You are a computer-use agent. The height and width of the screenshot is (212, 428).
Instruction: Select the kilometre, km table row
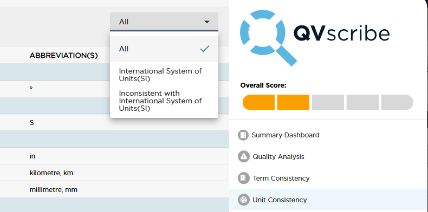click(115, 173)
